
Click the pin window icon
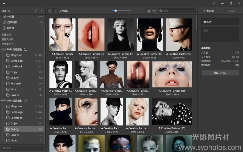[x=214, y=3]
